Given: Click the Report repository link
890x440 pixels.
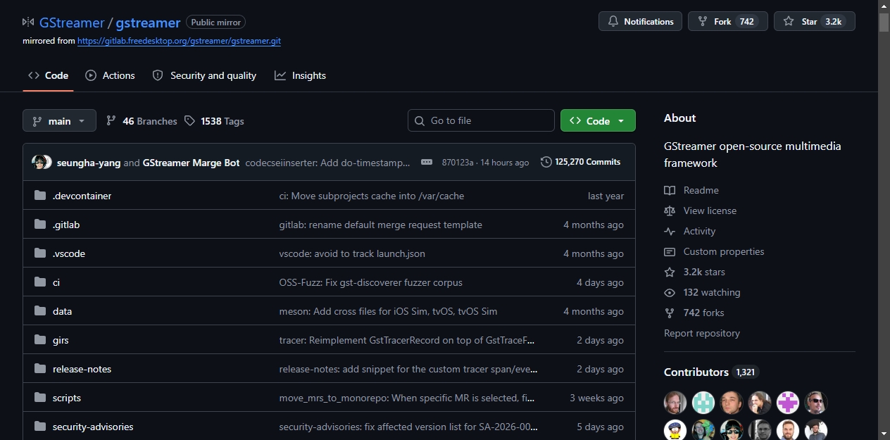Looking at the screenshot, I should tap(702, 333).
